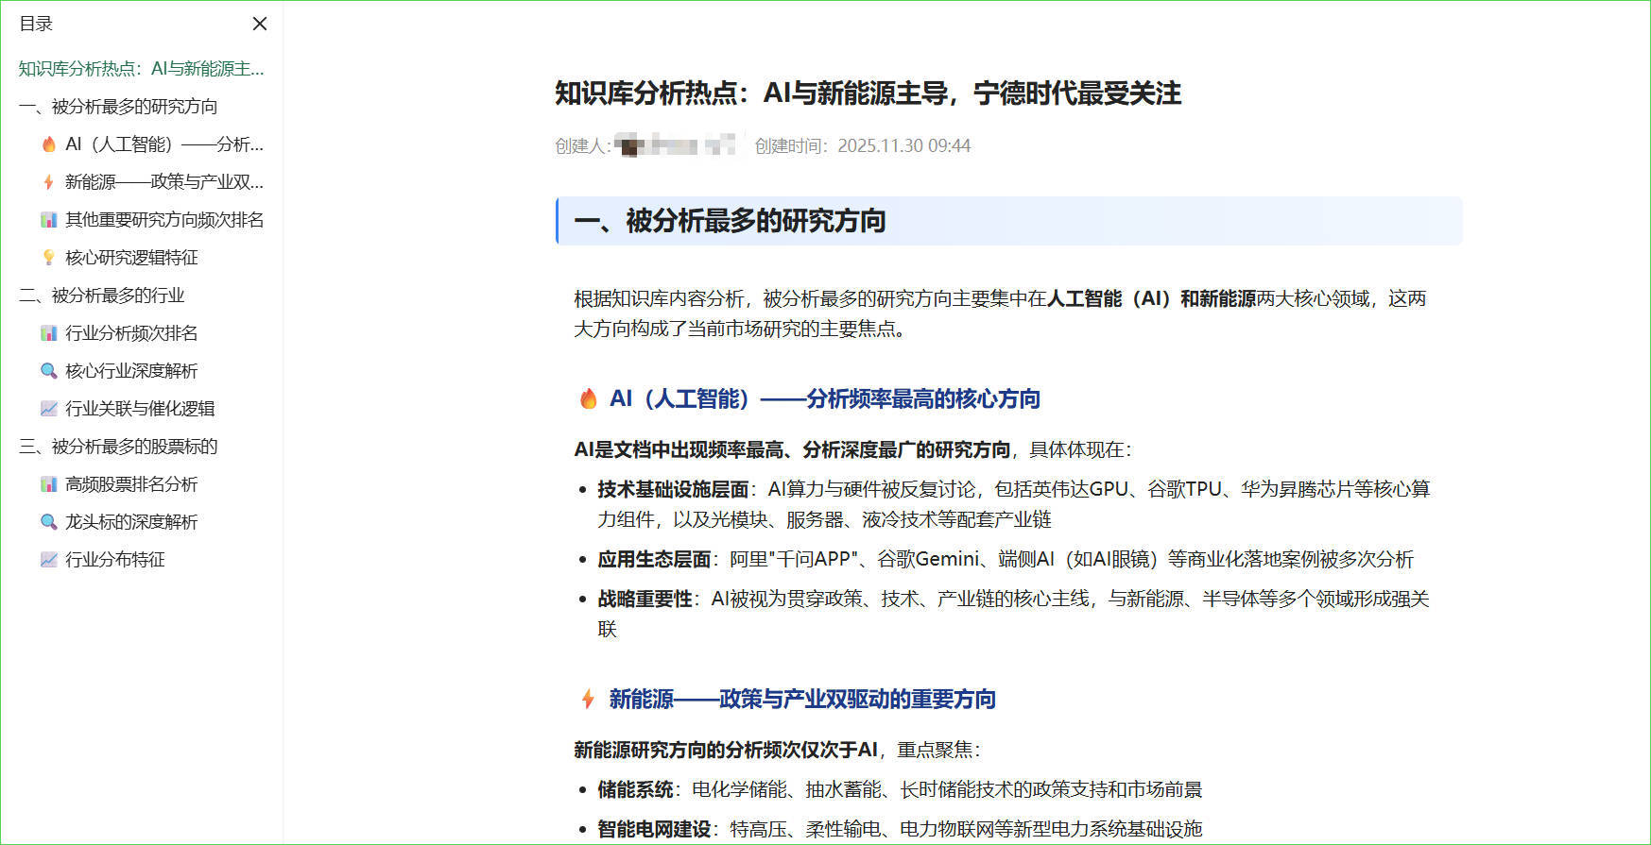Click bar chart icon beside 高频股票排名分析

click(x=49, y=484)
